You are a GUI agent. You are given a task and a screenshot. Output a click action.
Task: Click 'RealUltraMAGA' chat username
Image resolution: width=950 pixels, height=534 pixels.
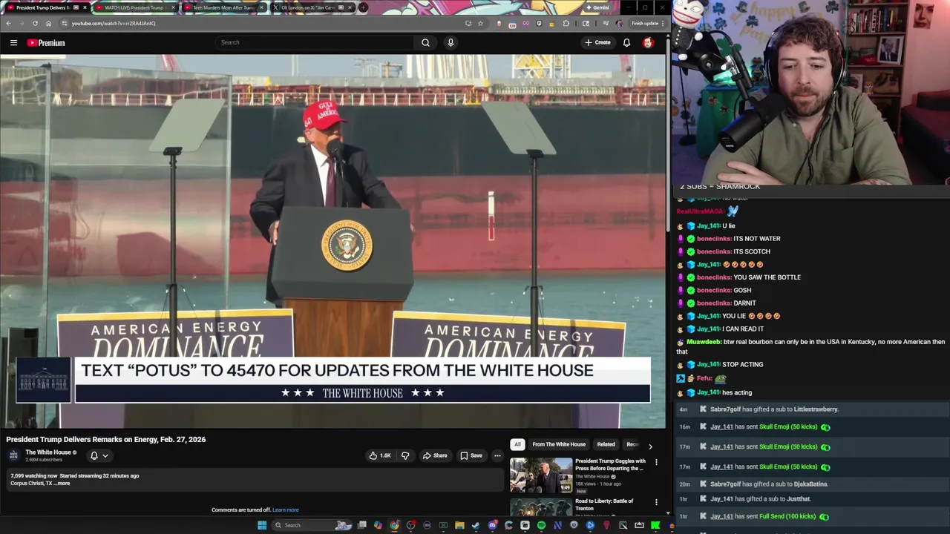tap(701, 211)
